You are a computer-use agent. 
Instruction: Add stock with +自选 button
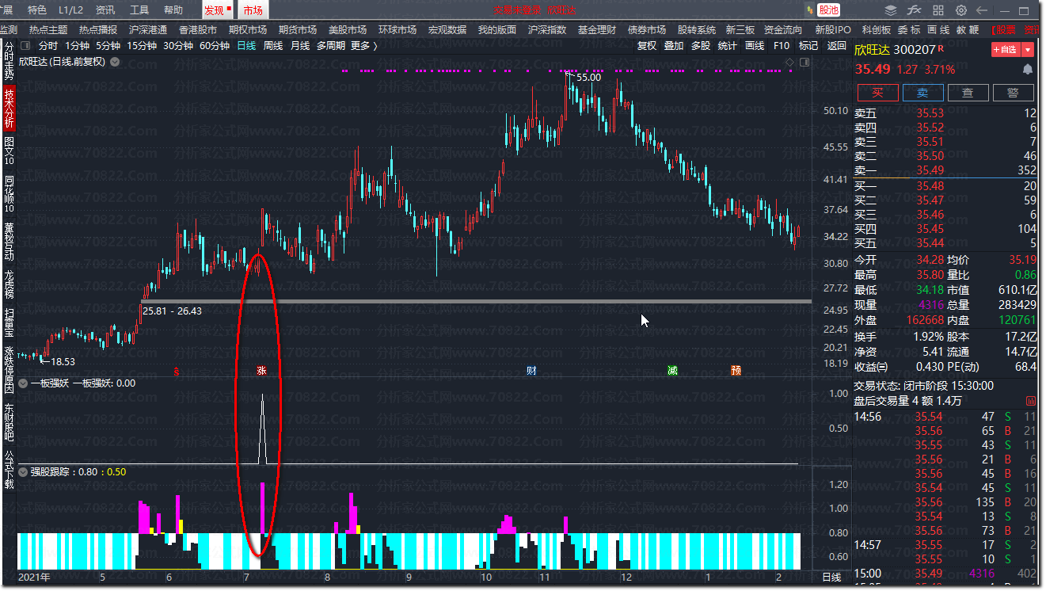1006,49
